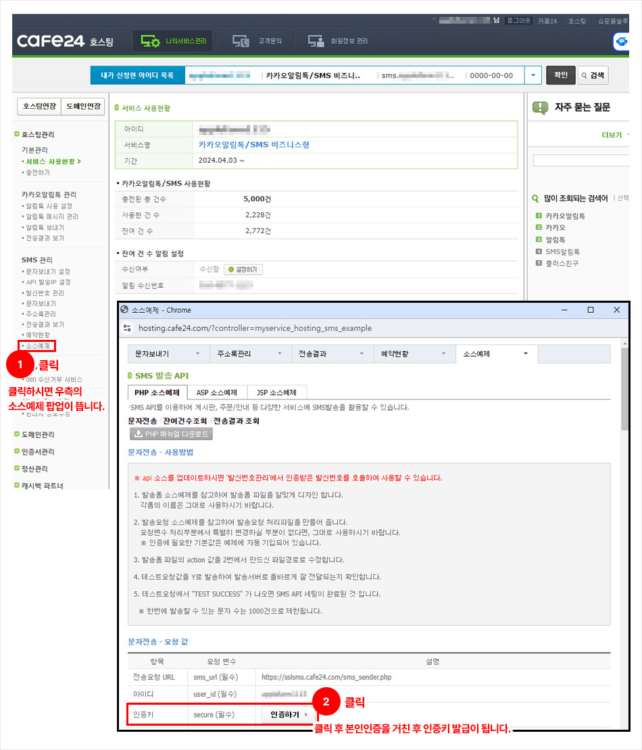Click the cafe24 호스팅 logo

pos(65,41)
